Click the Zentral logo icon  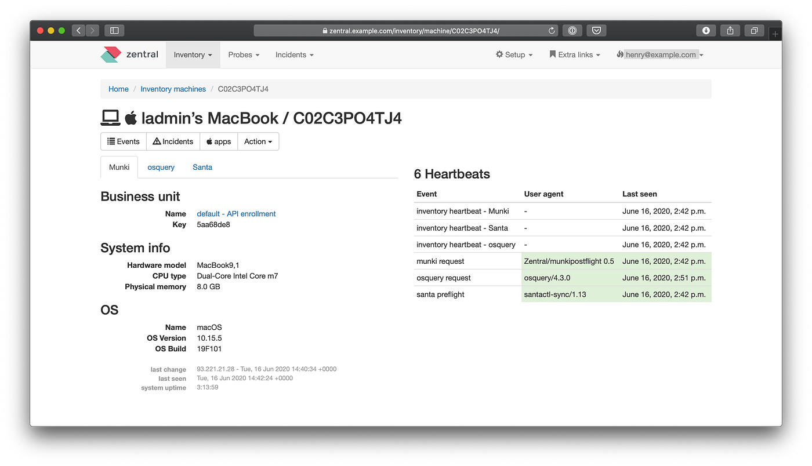pyautogui.click(x=111, y=54)
